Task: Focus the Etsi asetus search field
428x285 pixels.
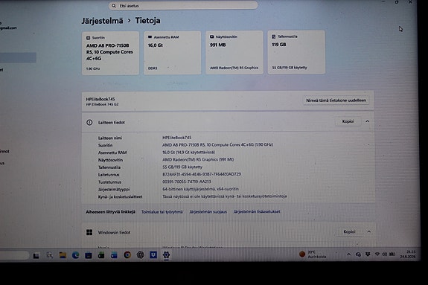Action: (x=183, y=5)
